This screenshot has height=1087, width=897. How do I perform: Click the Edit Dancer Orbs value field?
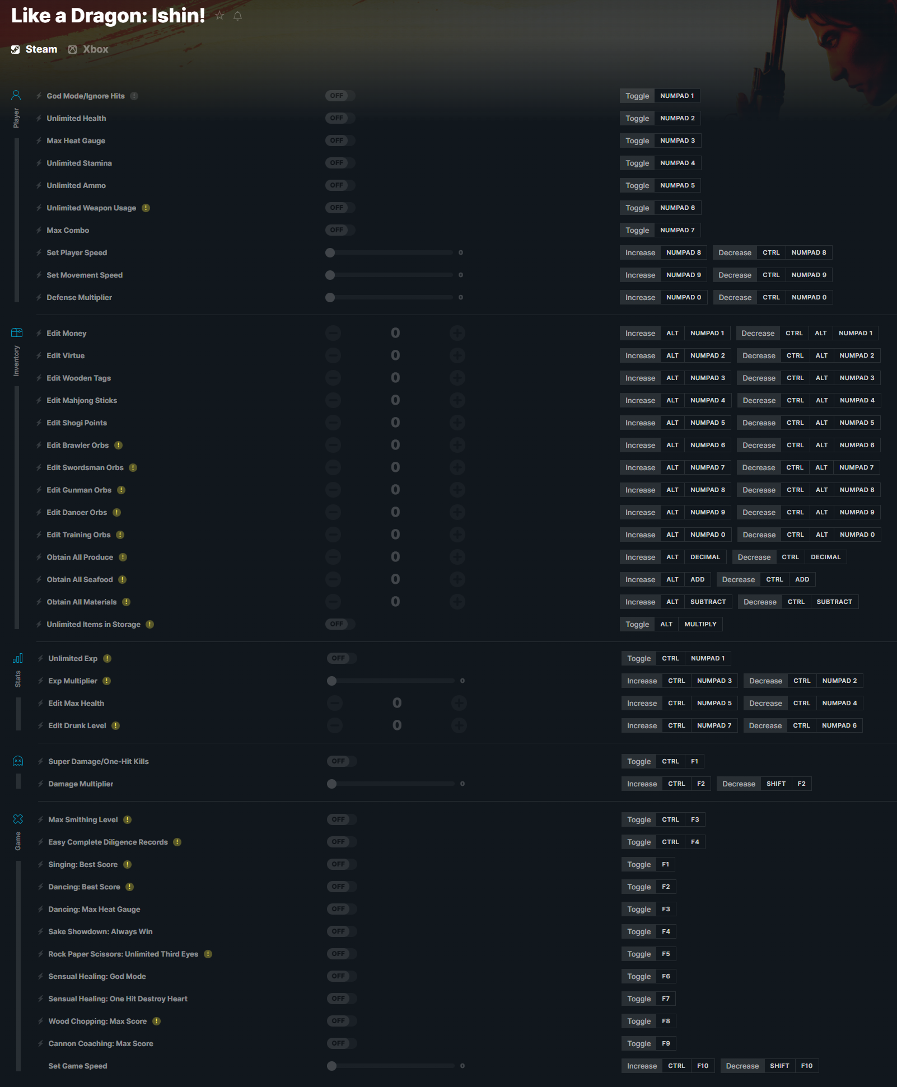(x=395, y=512)
